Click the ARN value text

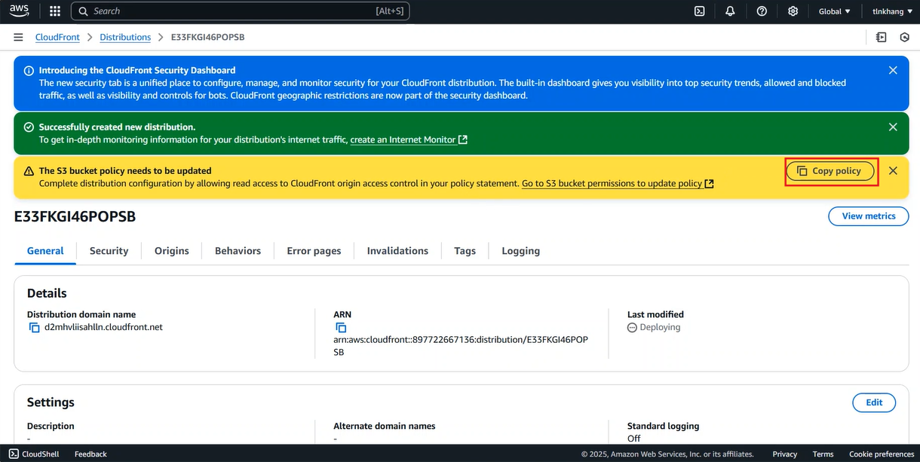coord(460,346)
